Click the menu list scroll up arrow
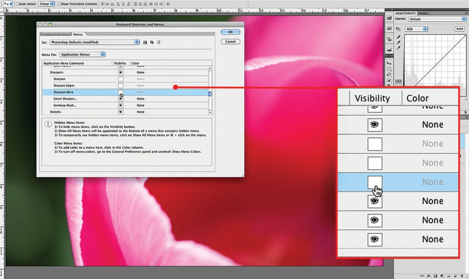Screen dimensions: 469x279 coord(210,68)
